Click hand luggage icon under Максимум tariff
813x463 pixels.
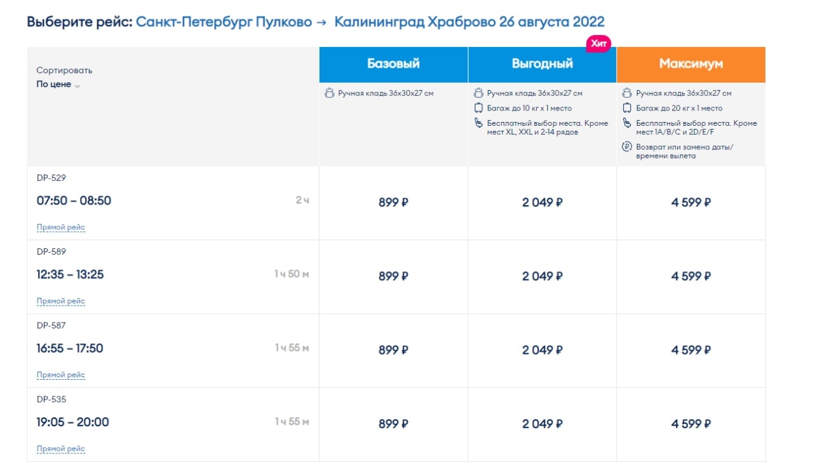click(628, 93)
